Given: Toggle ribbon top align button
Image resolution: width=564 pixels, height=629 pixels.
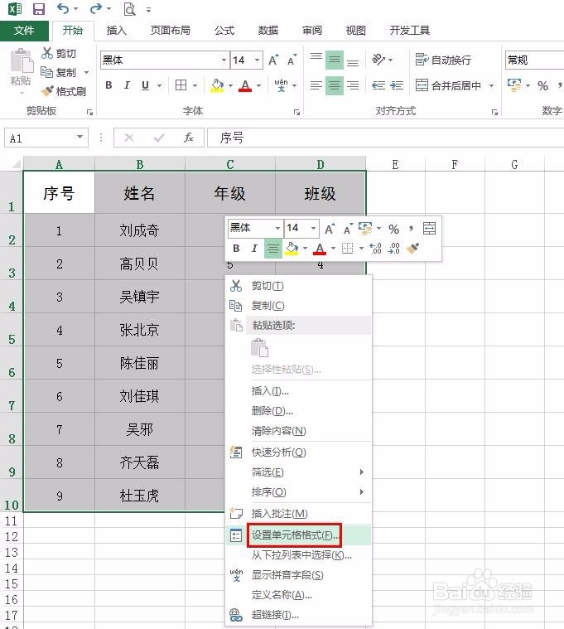Looking at the screenshot, I should (x=316, y=60).
